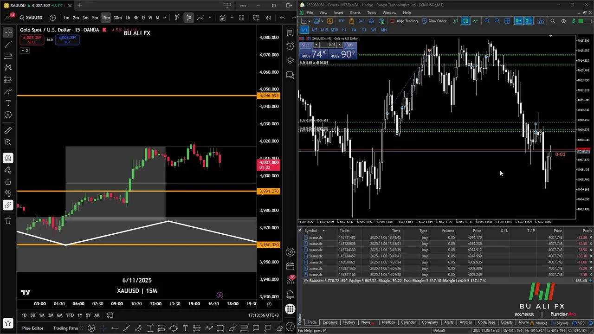Select candlestick chart type in TradingView
The image size is (594, 334).
[x=188, y=18]
